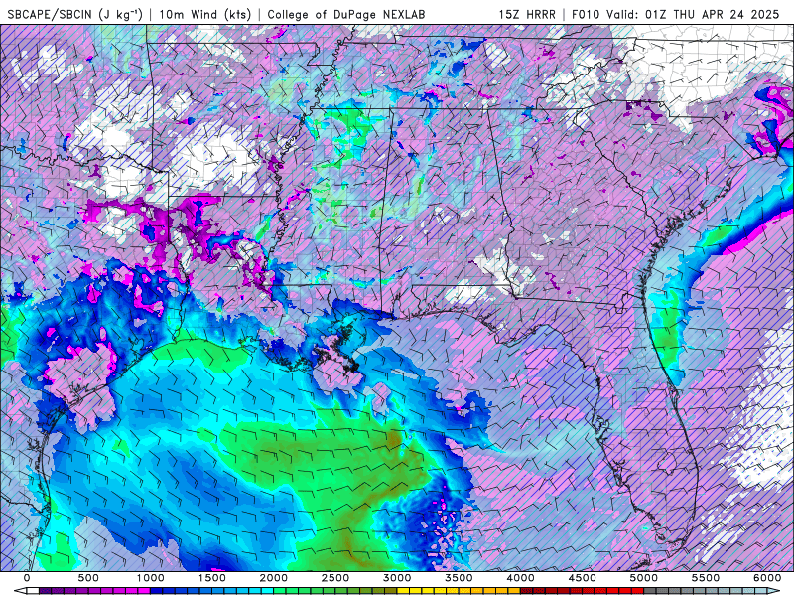Viewport: 794px width, 596px height.
Task: Pick the dark red swatch just right of 4000
Action: click(527, 591)
